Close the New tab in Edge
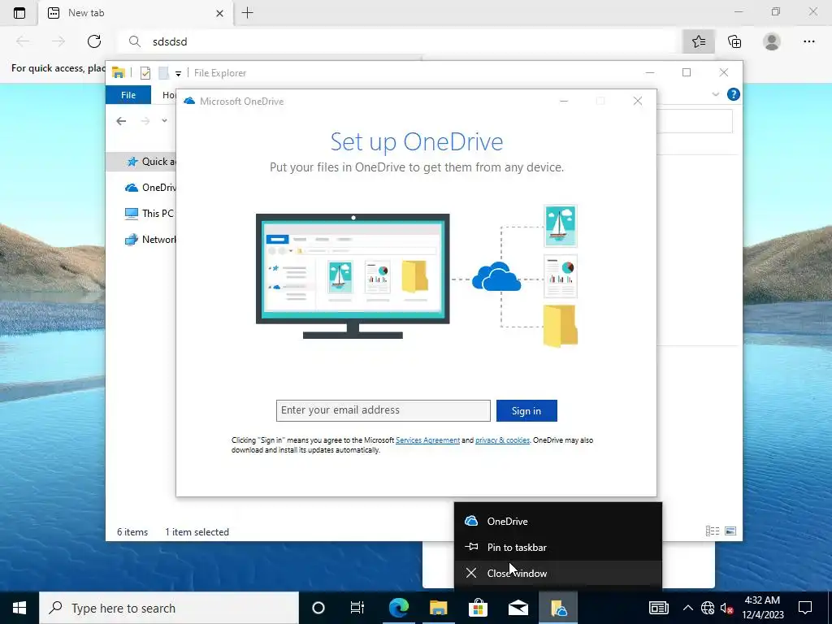 coord(219,13)
